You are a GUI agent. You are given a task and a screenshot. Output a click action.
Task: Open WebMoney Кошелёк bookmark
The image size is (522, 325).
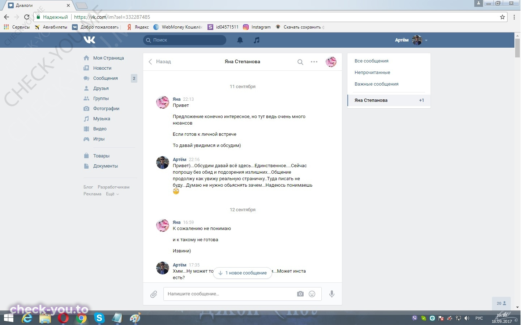click(x=178, y=27)
